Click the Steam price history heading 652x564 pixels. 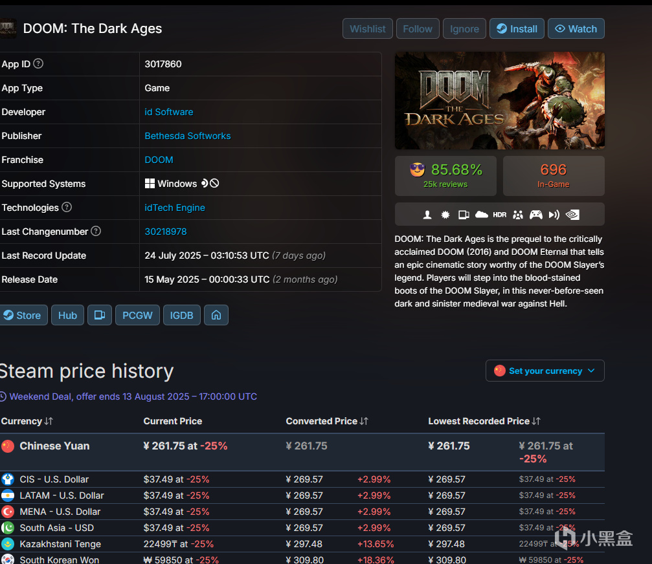[87, 371]
